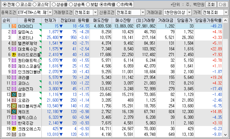
Task: Select the 보합 radio button
Action: click(x=88, y=4)
